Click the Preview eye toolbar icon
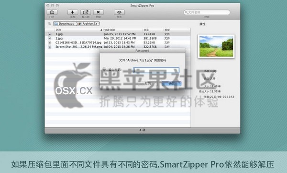The image size is (287, 173). [x=119, y=12]
